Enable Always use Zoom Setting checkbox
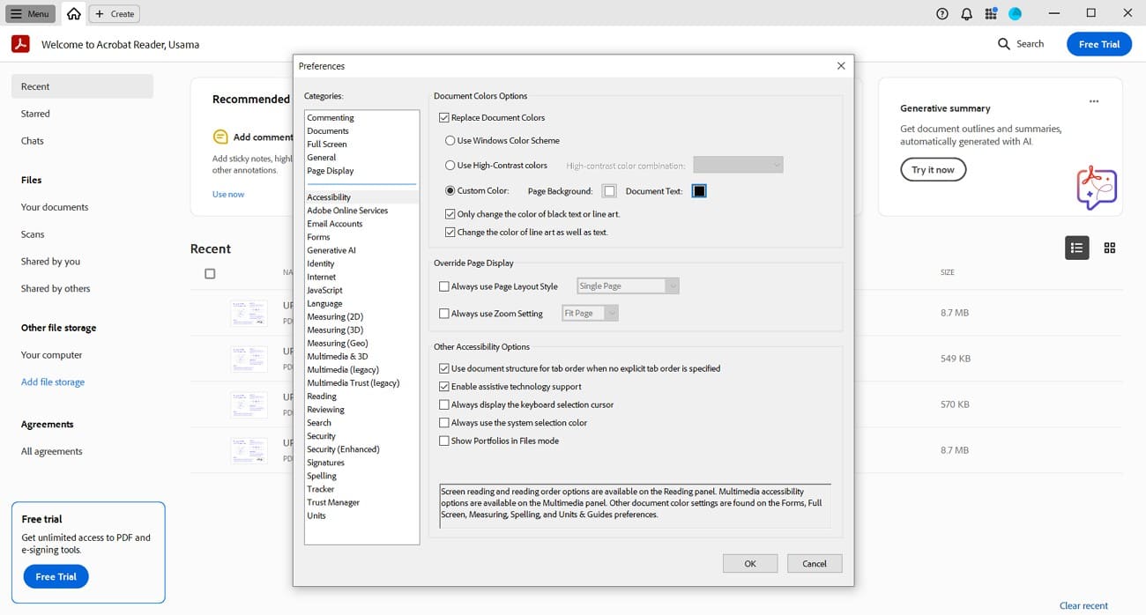This screenshot has width=1146, height=615. point(444,313)
